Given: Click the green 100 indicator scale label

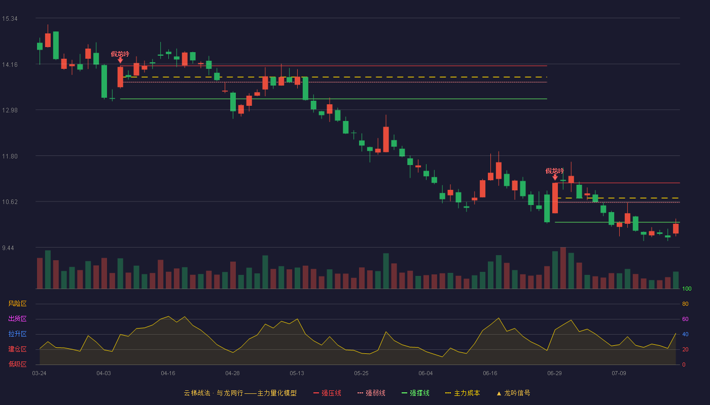Looking at the screenshot, I should 687,289.
